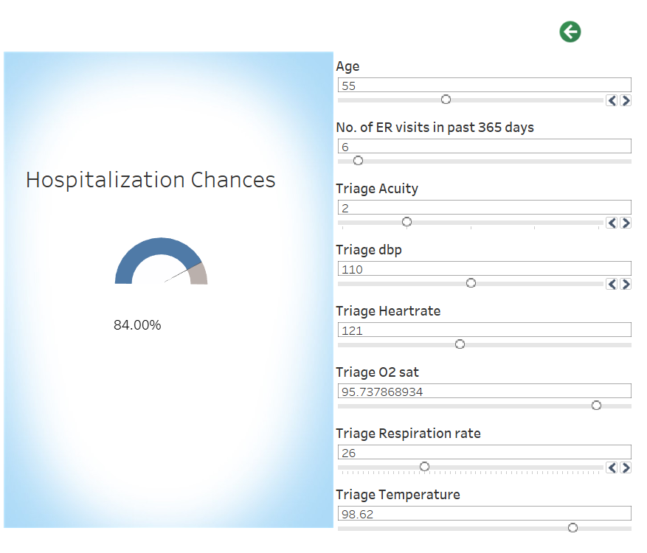Step Triage dbp down with left arrow
Image resolution: width=647 pixels, height=553 pixels.
[612, 284]
